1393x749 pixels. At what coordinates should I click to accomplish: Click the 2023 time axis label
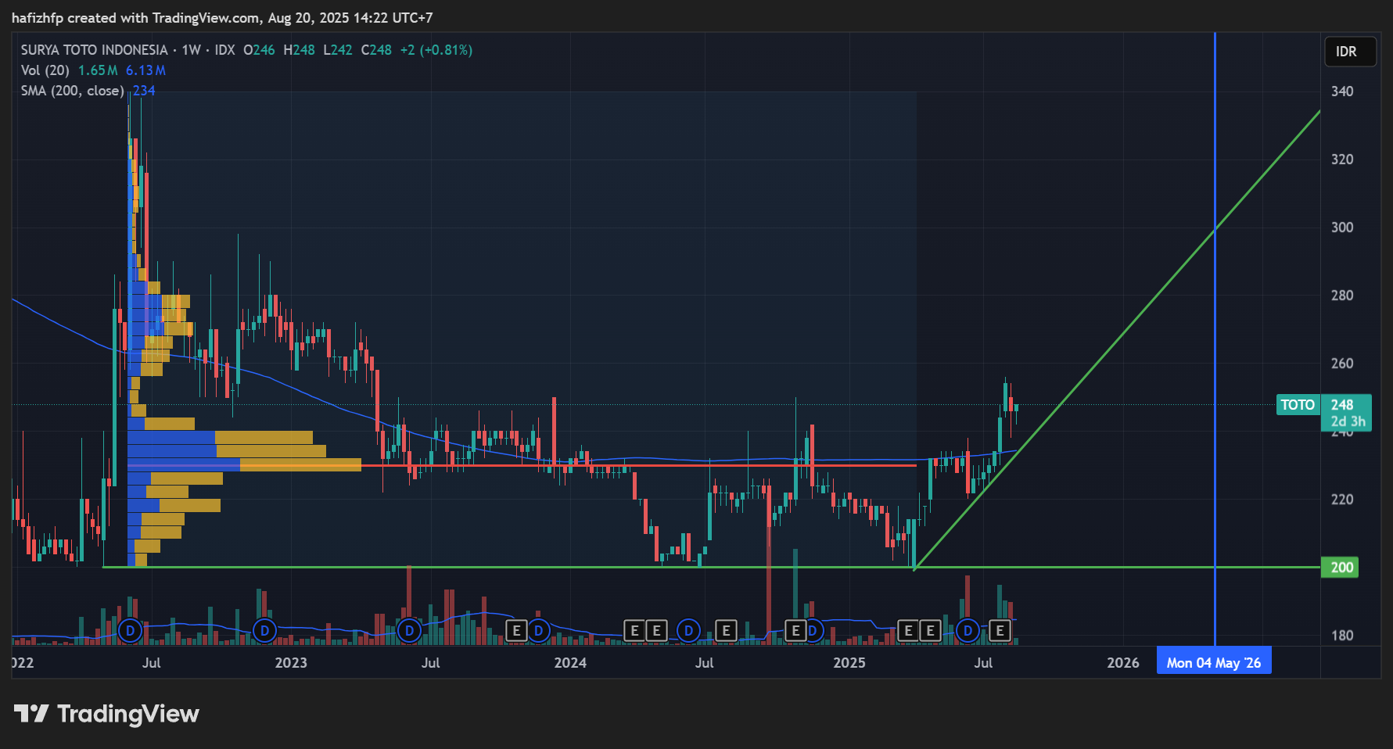click(x=291, y=663)
